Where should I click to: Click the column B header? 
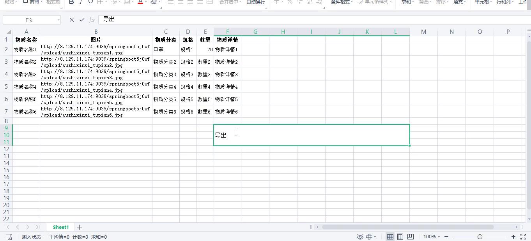pyautogui.click(x=96, y=32)
